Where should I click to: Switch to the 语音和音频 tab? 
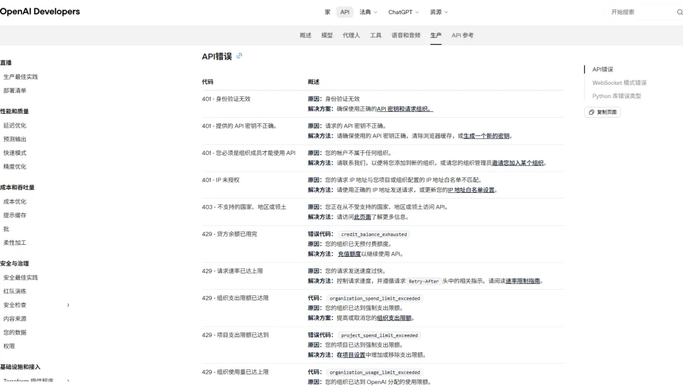pos(405,35)
